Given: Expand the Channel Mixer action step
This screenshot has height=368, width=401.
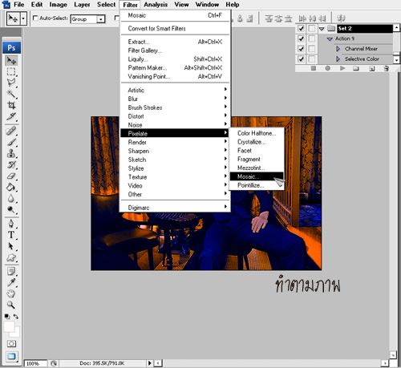Looking at the screenshot, I should [x=338, y=49].
